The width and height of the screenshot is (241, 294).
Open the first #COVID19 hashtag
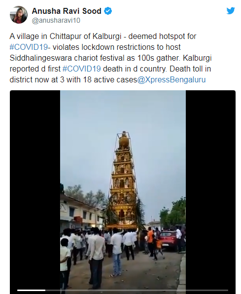[x=29, y=47]
